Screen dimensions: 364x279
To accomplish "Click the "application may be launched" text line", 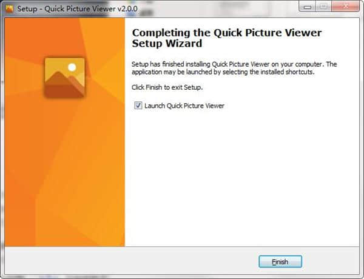I will 223,72.
